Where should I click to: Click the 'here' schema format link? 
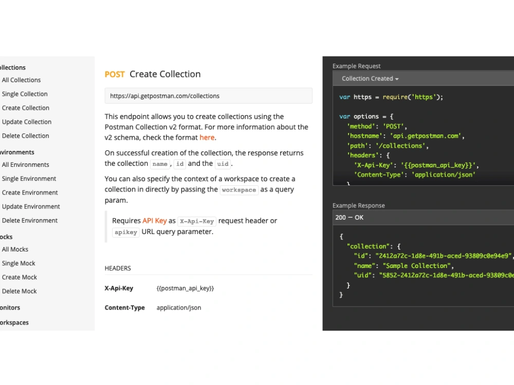pos(207,138)
